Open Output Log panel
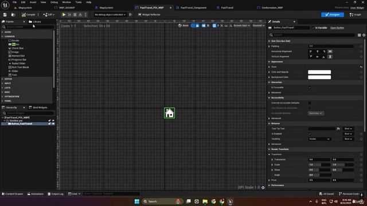 click(56, 194)
